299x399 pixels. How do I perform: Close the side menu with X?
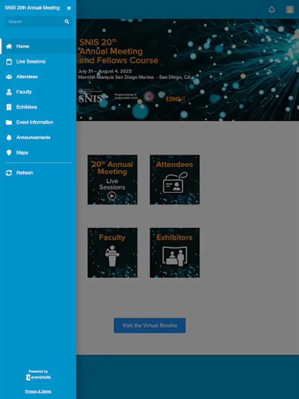point(69,8)
